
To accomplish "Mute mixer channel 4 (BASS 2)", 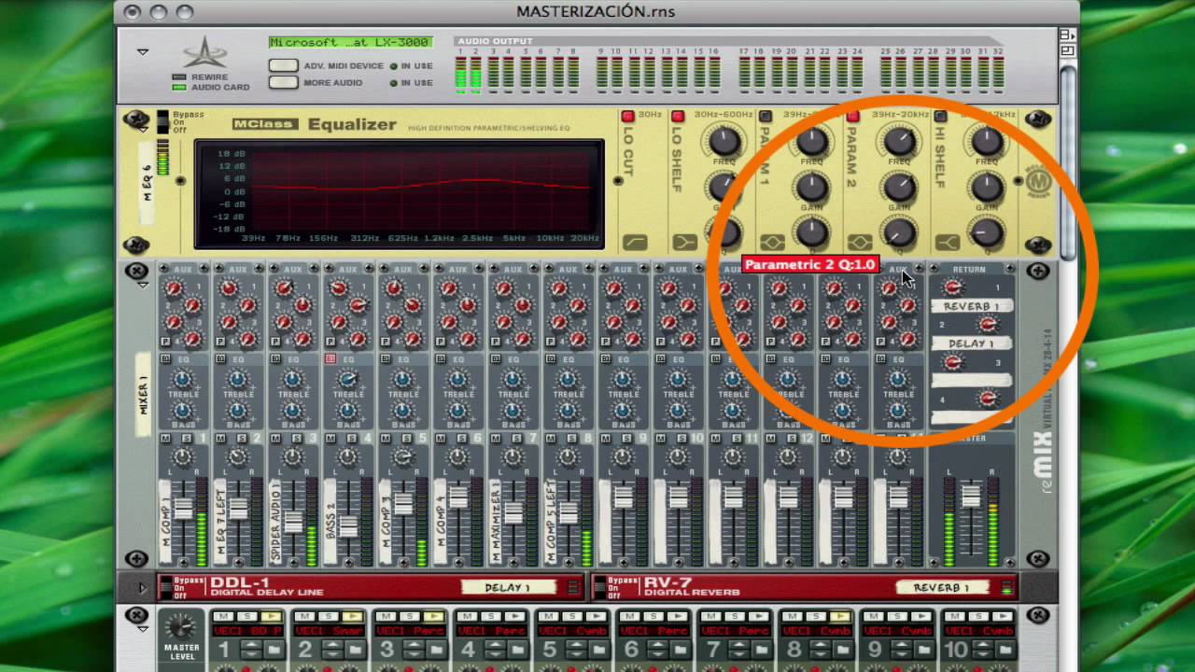I will click(x=330, y=438).
